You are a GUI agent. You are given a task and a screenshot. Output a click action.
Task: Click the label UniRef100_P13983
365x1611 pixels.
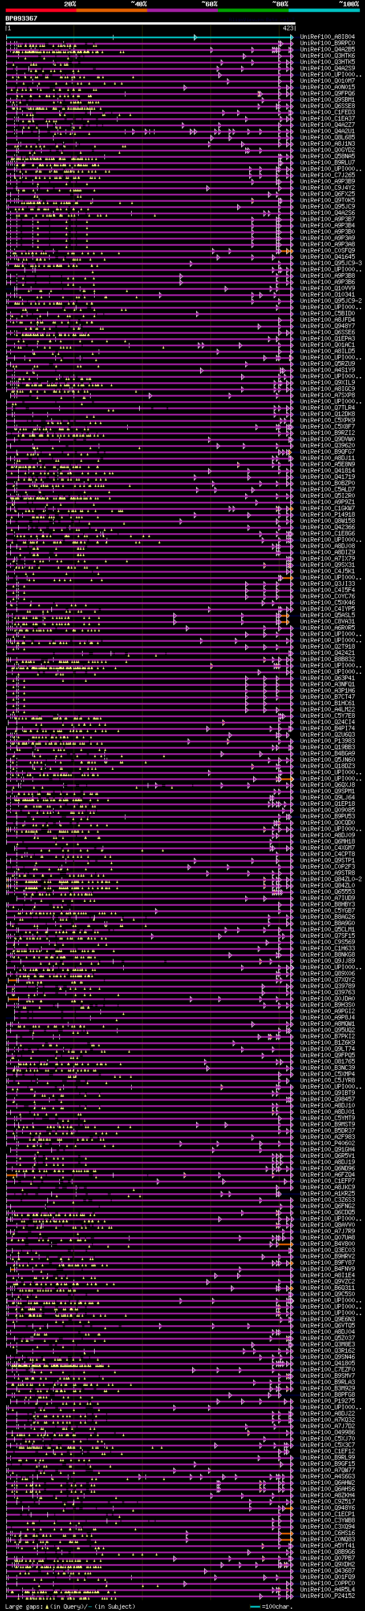pyautogui.click(x=327, y=741)
